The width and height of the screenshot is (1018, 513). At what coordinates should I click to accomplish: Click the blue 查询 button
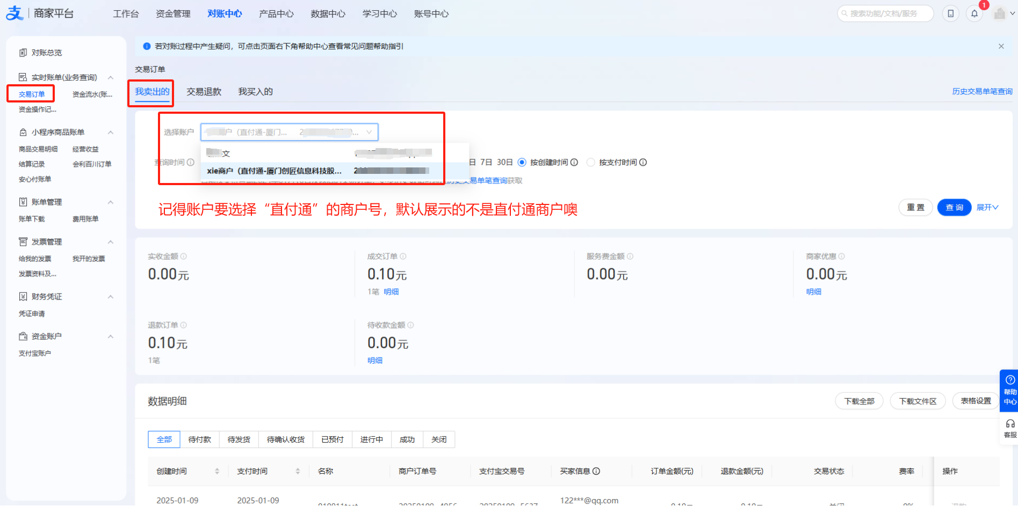[x=954, y=208]
